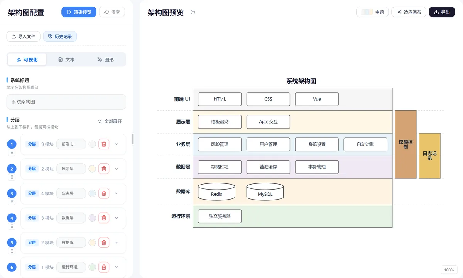Open color swatch of 数据层 layer
This screenshot has height=278, width=463.
click(92, 218)
